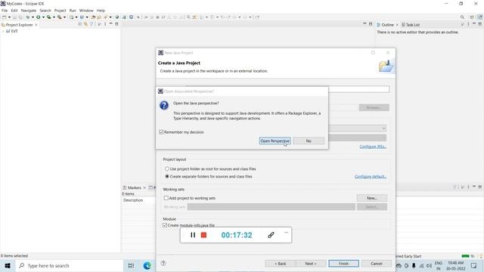The height and width of the screenshot is (272, 484).
Task: Click the Finish button
Action: [x=343, y=264]
